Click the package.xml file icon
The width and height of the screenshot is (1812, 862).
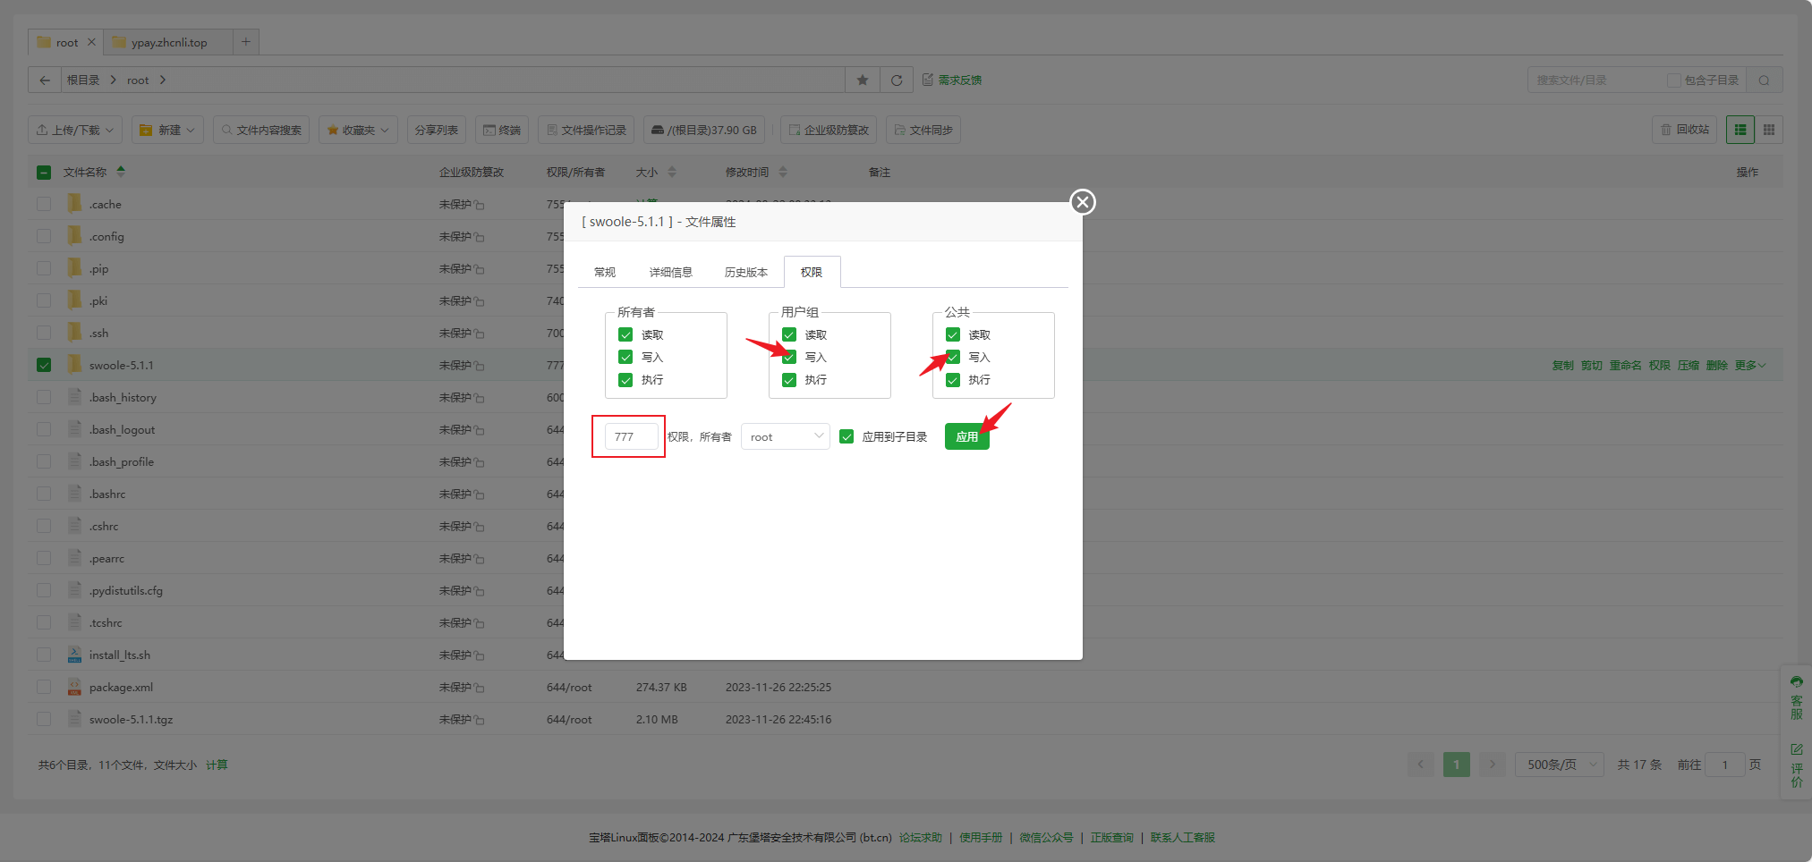(75, 687)
